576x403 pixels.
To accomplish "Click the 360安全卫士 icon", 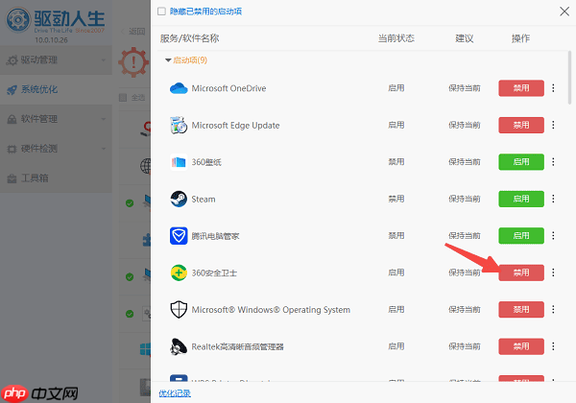I will click(179, 273).
